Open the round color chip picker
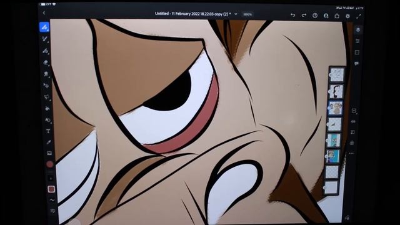400x225 pixels. point(50,164)
